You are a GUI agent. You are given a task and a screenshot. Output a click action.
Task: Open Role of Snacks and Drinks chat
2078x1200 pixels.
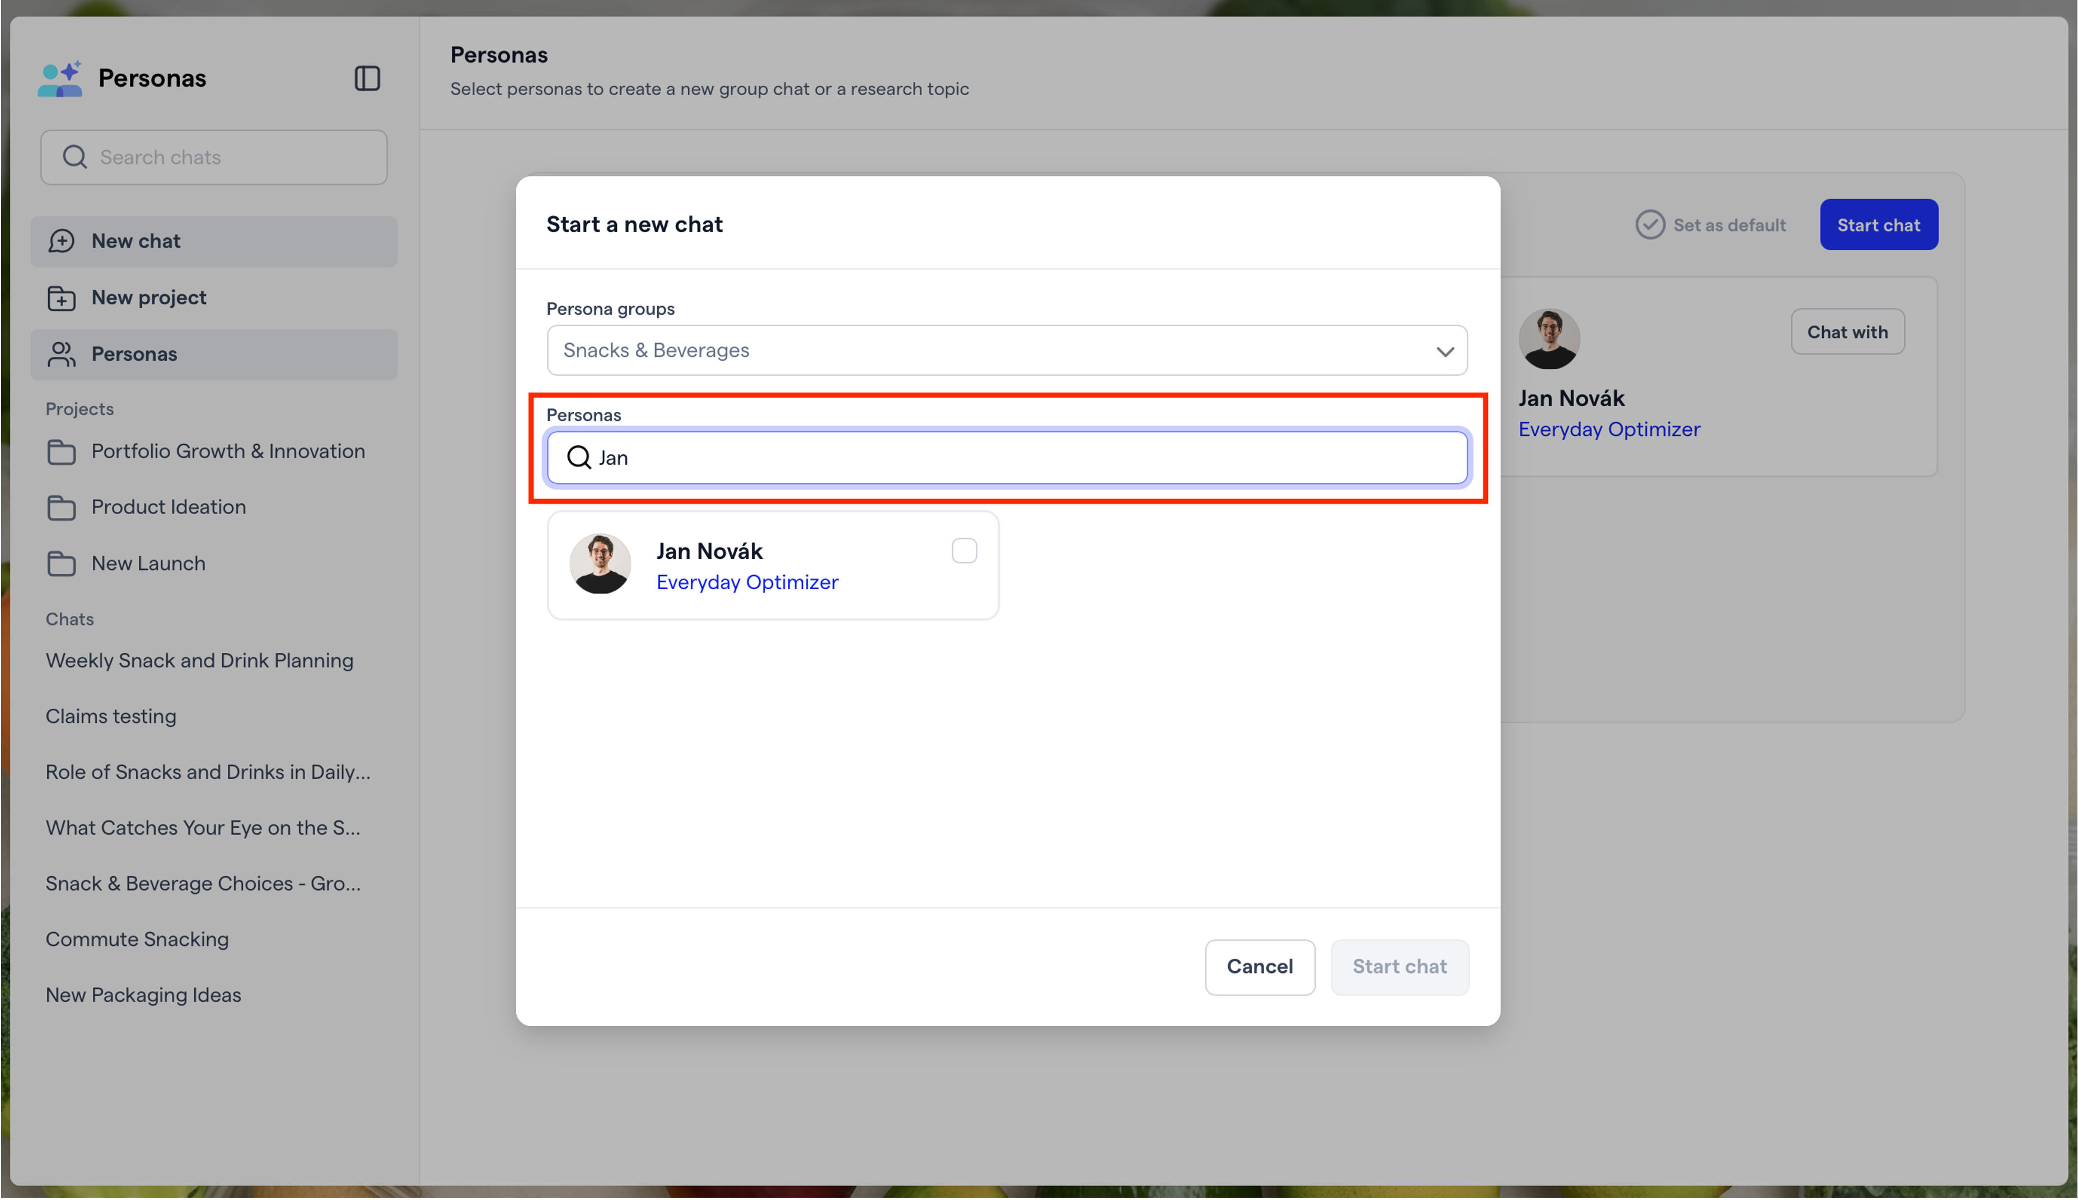(208, 772)
